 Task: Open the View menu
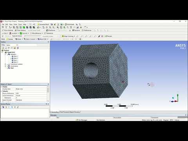point(11,24)
